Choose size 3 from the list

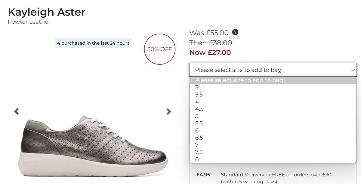(x=197, y=88)
